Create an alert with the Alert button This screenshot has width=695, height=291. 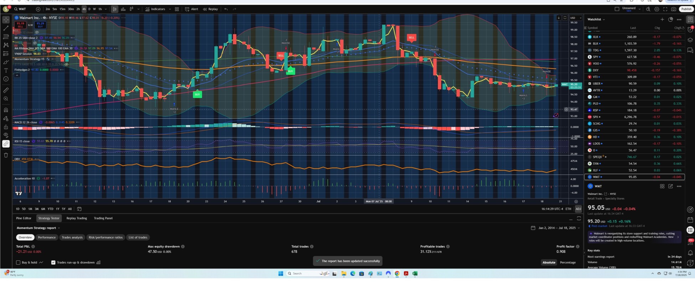192,9
